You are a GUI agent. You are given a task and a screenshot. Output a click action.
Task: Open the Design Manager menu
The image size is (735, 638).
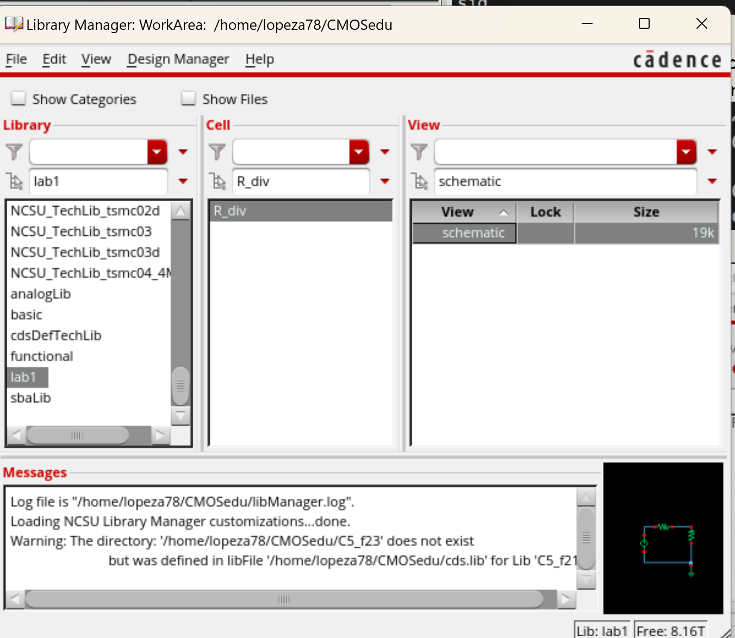pos(178,59)
